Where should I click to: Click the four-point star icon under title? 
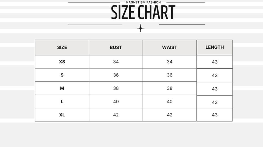[x=141, y=28]
